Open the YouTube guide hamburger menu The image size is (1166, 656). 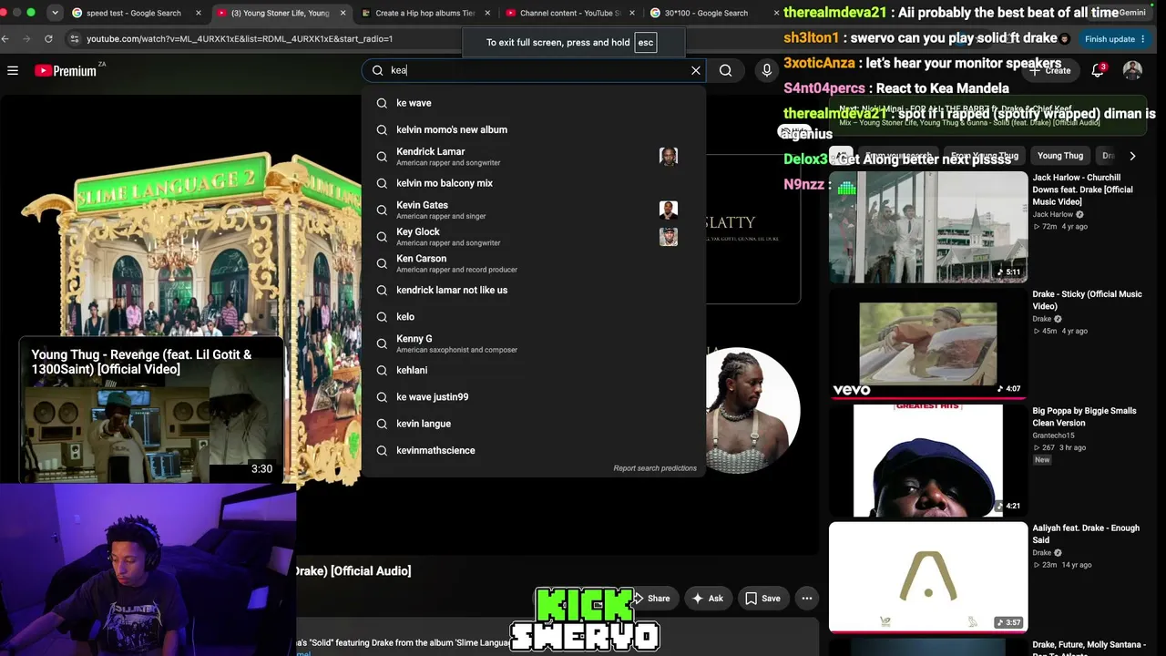coord(13,70)
